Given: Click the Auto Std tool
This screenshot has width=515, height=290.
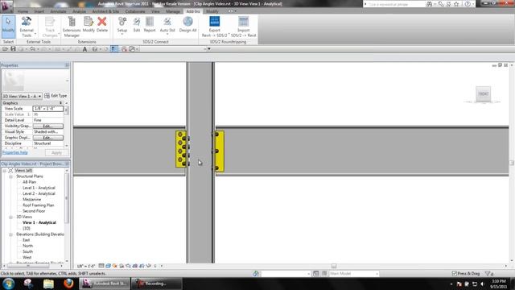Looking at the screenshot, I should [x=167, y=25].
